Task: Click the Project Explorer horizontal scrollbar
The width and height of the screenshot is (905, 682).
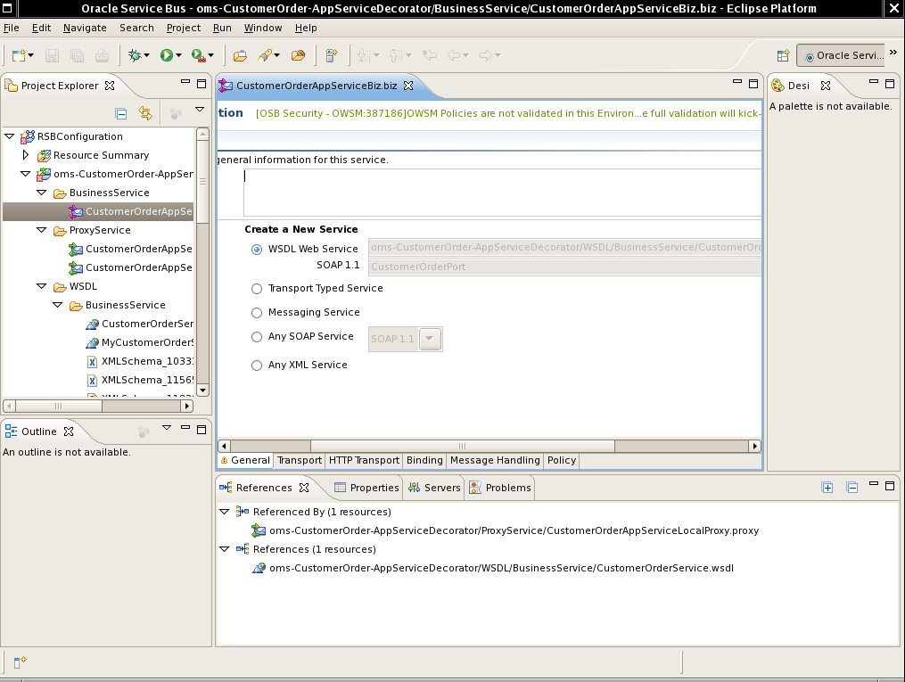Action: pyautogui.click(x=58, y=406)
